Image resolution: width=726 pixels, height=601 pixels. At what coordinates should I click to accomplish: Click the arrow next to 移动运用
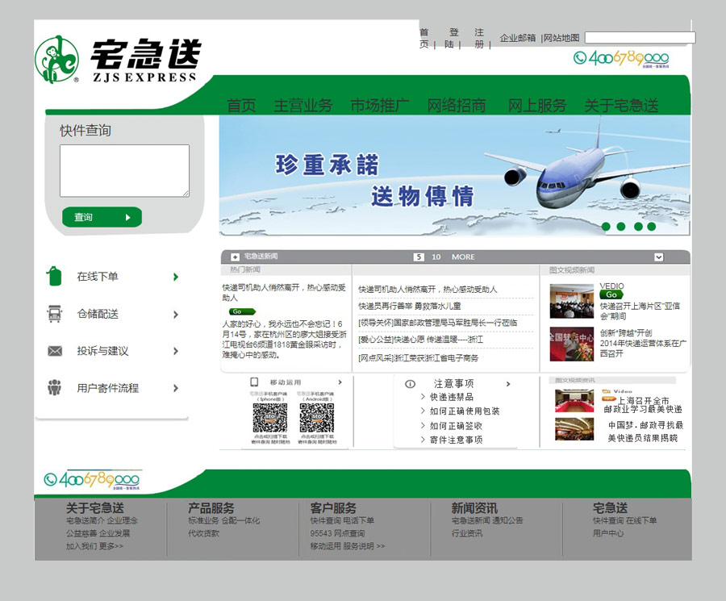point(340,382)
